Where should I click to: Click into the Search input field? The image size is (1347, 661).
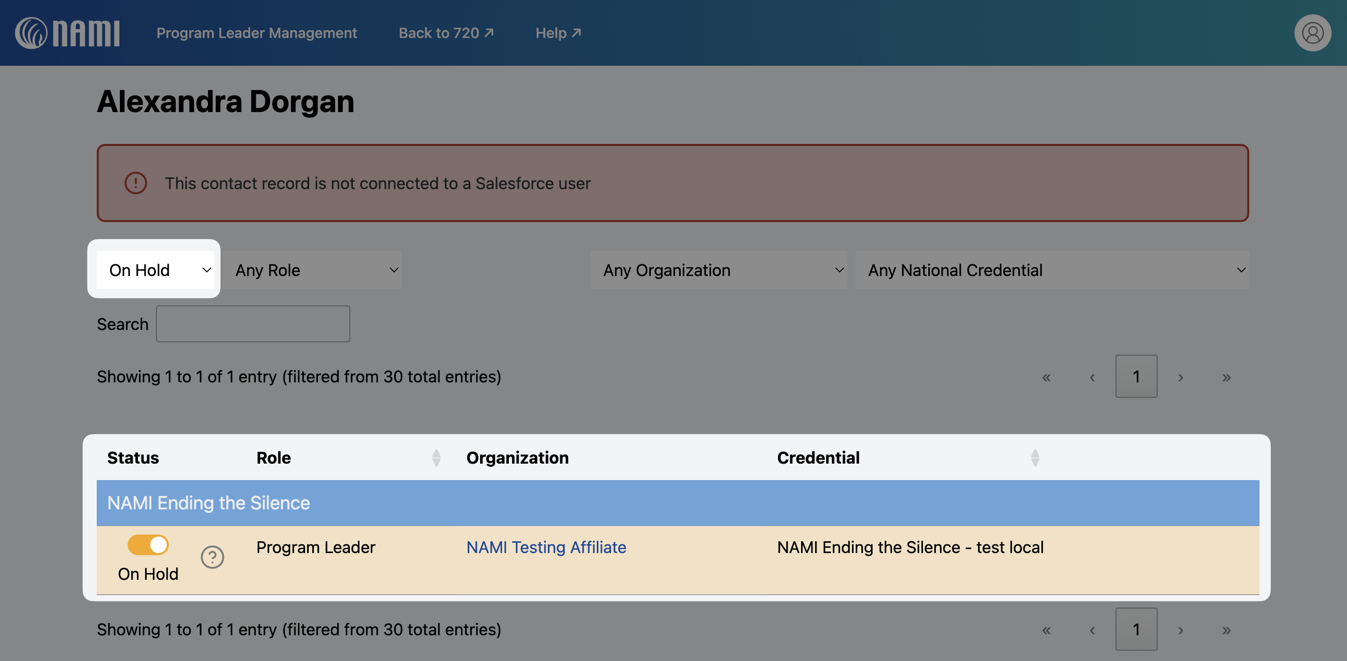pos(253,324)
